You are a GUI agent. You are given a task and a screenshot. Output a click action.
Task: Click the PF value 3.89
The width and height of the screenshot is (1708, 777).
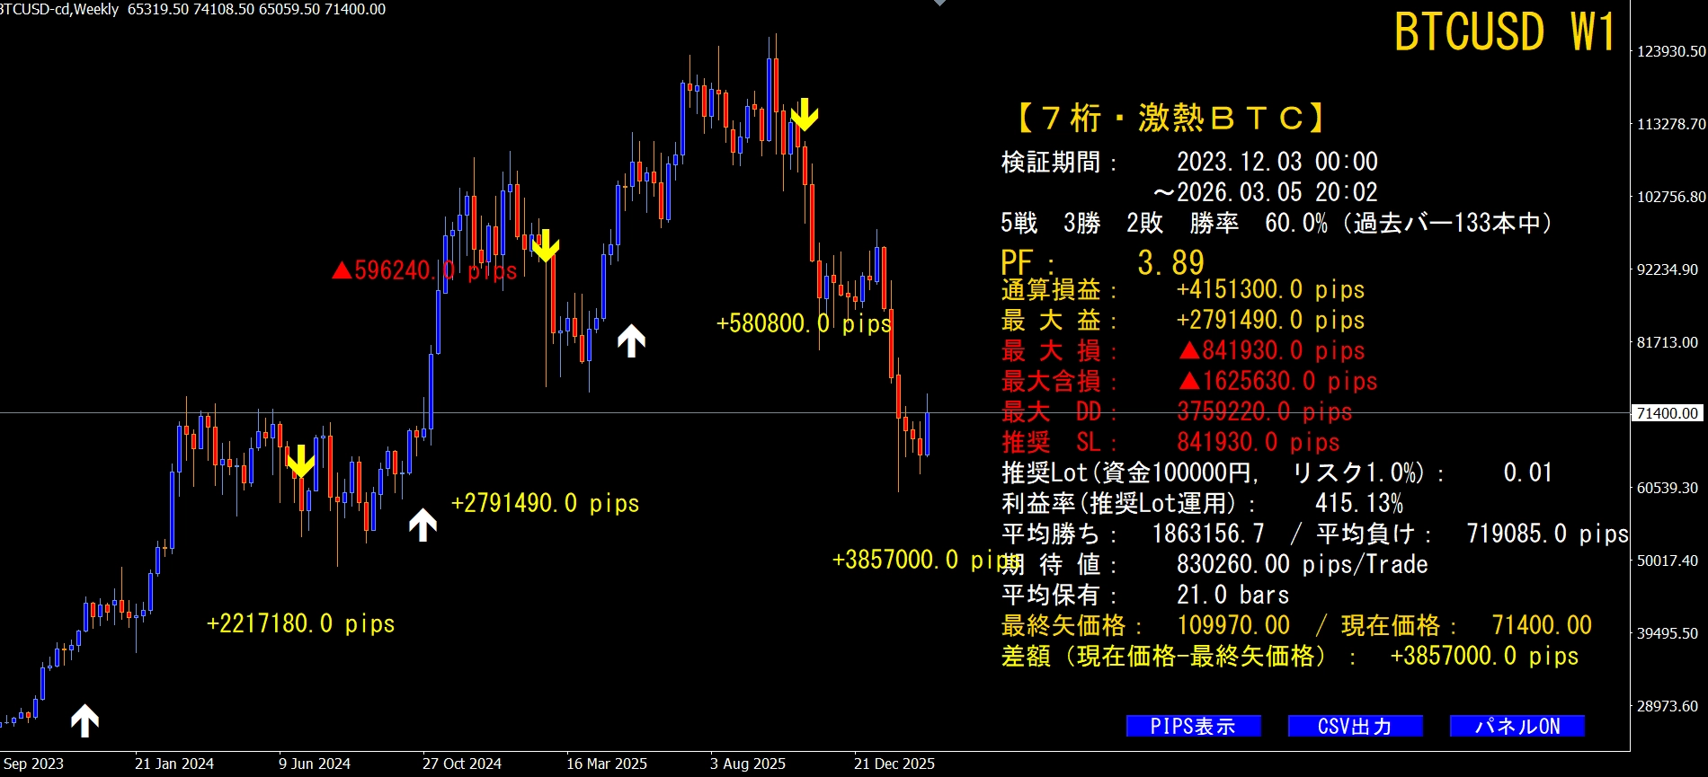pyautogui.click(x=1170, y=262)
